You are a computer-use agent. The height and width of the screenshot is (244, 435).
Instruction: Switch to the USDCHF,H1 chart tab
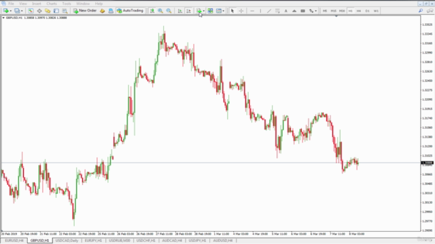[x=146, y=241]
